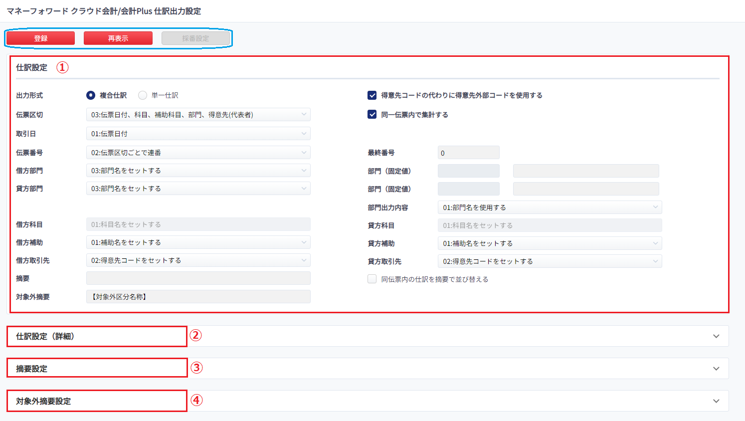
Task: Click the 最終番号 input field
Action: tap(469, 153)
